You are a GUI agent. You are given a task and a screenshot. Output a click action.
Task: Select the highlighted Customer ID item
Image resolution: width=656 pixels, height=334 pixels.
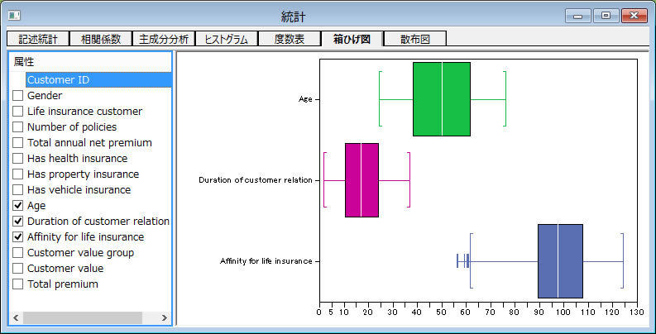point(58,80)
